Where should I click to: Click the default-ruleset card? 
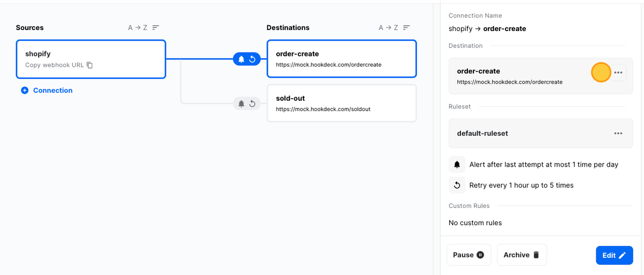pos(526,133)
